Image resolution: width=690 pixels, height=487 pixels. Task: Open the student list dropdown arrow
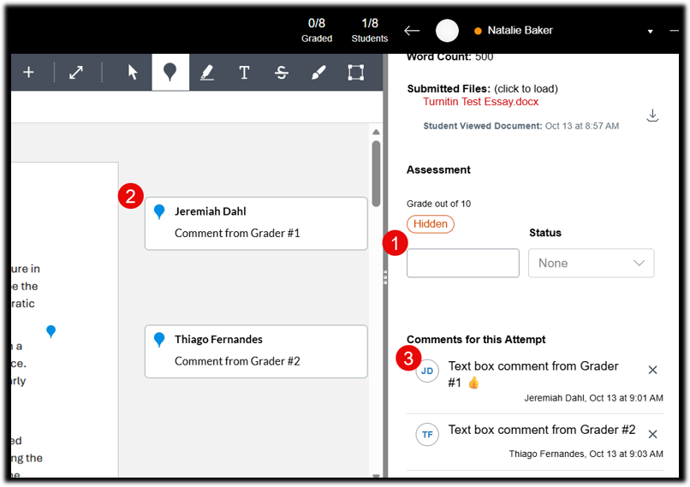click(650, 31)
